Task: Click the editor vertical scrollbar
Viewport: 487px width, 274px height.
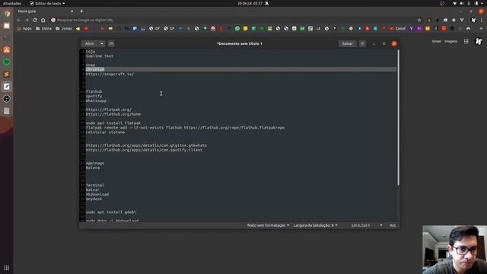Action: [398, 117]
